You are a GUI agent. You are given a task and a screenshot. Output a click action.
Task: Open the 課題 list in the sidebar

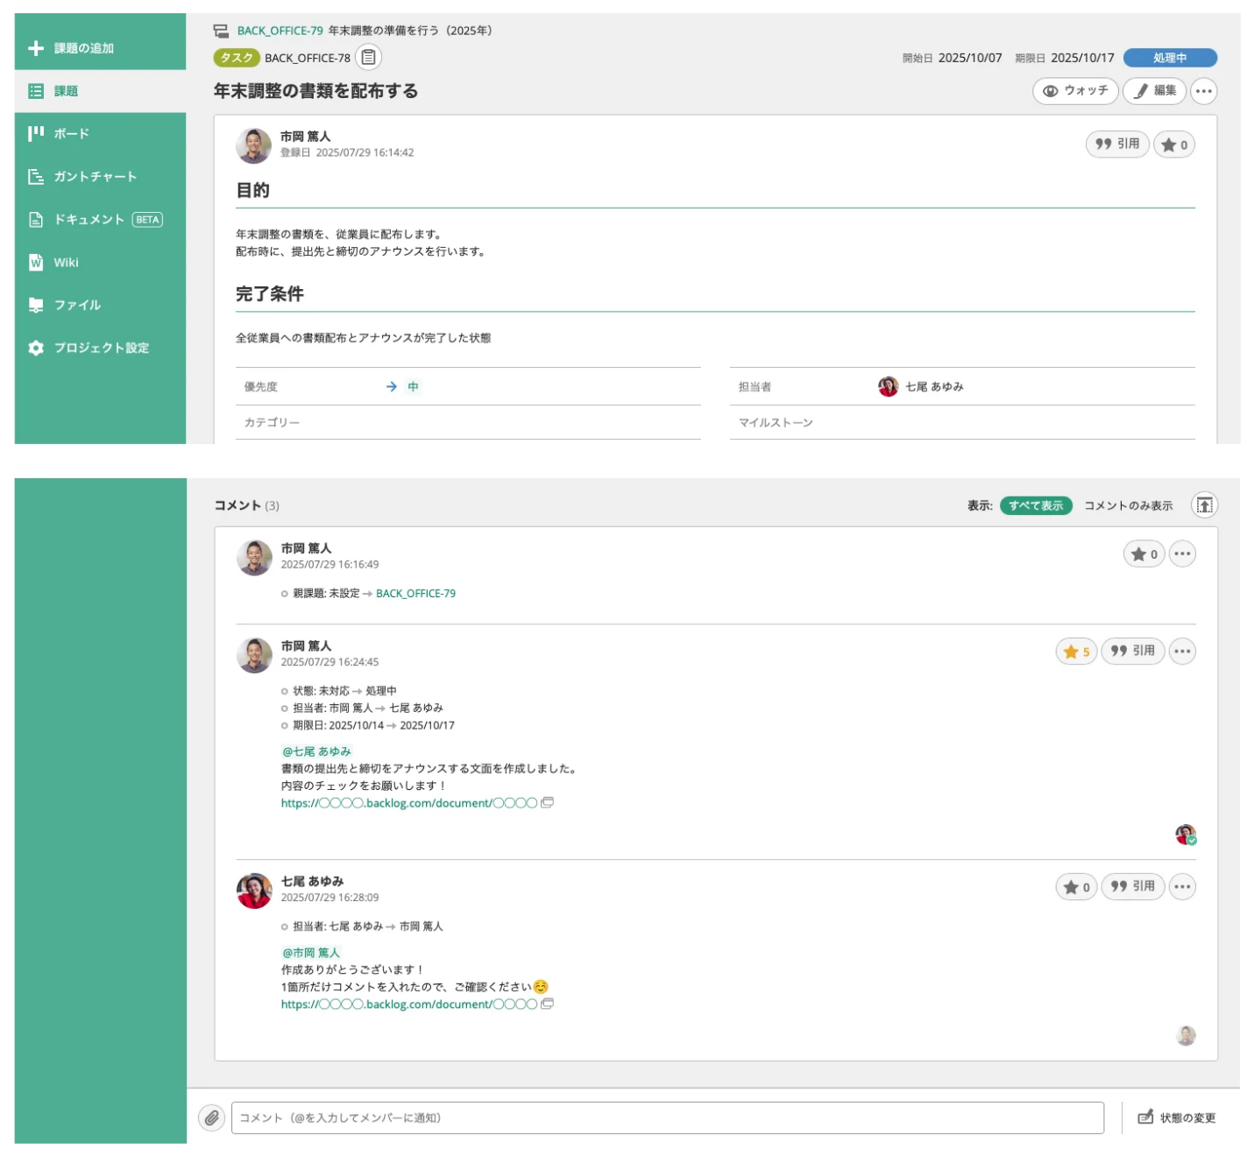pos(100,91)
